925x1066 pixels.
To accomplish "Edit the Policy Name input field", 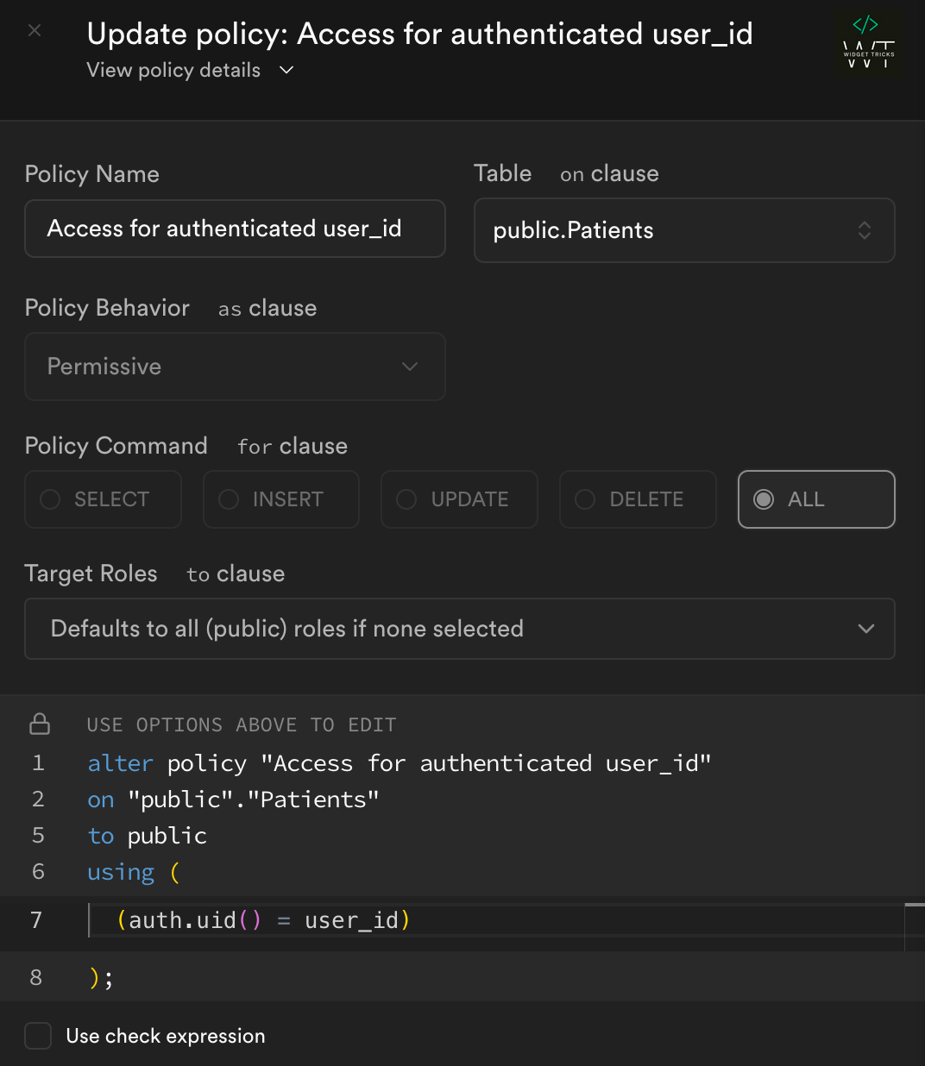I will click(x=235, y=229).
